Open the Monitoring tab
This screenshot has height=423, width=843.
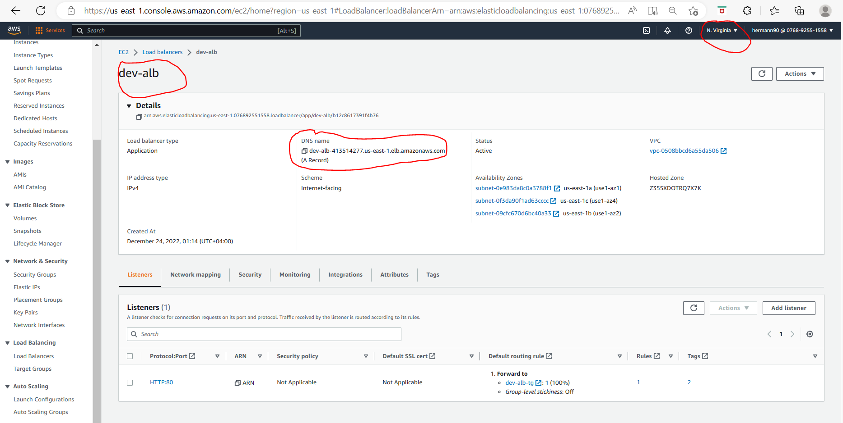[x=295, y=275]
